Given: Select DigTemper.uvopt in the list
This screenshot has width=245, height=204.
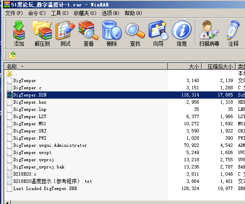Looking at the screenshot, I should 32,152.
